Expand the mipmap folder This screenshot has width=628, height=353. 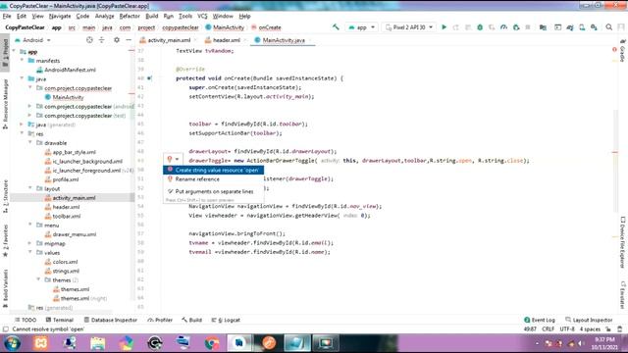(30, 243)
